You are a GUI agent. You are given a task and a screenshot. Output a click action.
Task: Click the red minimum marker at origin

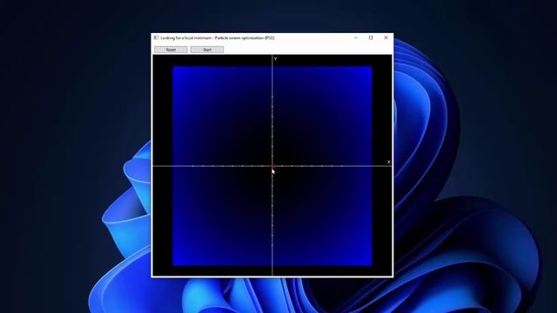coord(272,166)
